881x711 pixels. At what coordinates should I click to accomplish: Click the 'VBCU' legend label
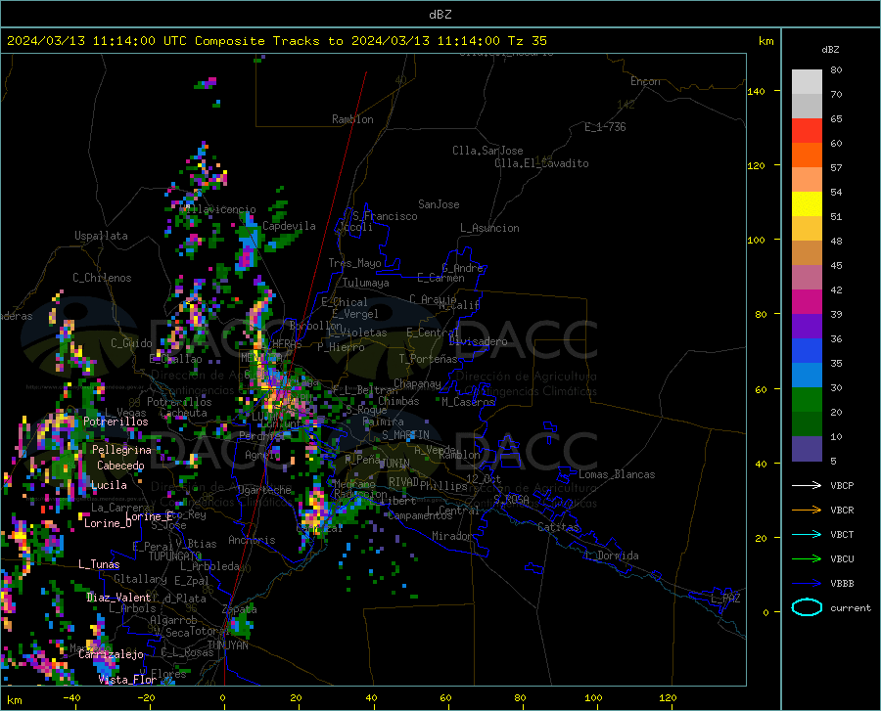coord(842,559)
